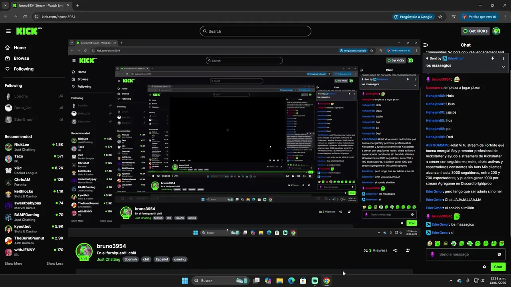
Task: Open the three-dot options on pinned message
Action: point(503,58)
